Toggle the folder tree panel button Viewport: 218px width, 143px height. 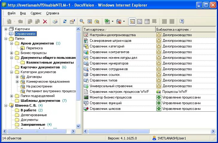pos(132,21)
